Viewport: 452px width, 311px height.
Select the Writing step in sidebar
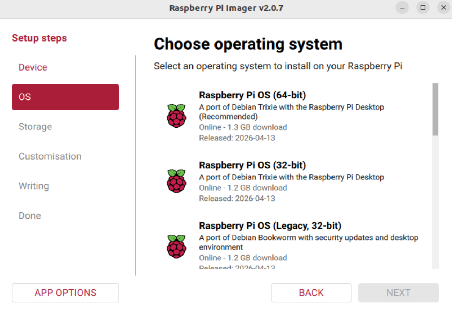point(34,186)
